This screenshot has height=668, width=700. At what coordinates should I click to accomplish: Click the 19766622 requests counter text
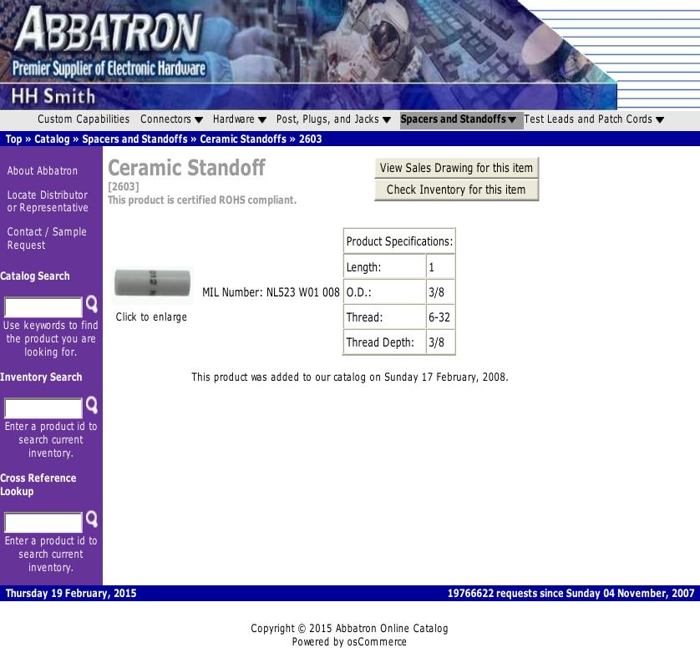[571, 594]
